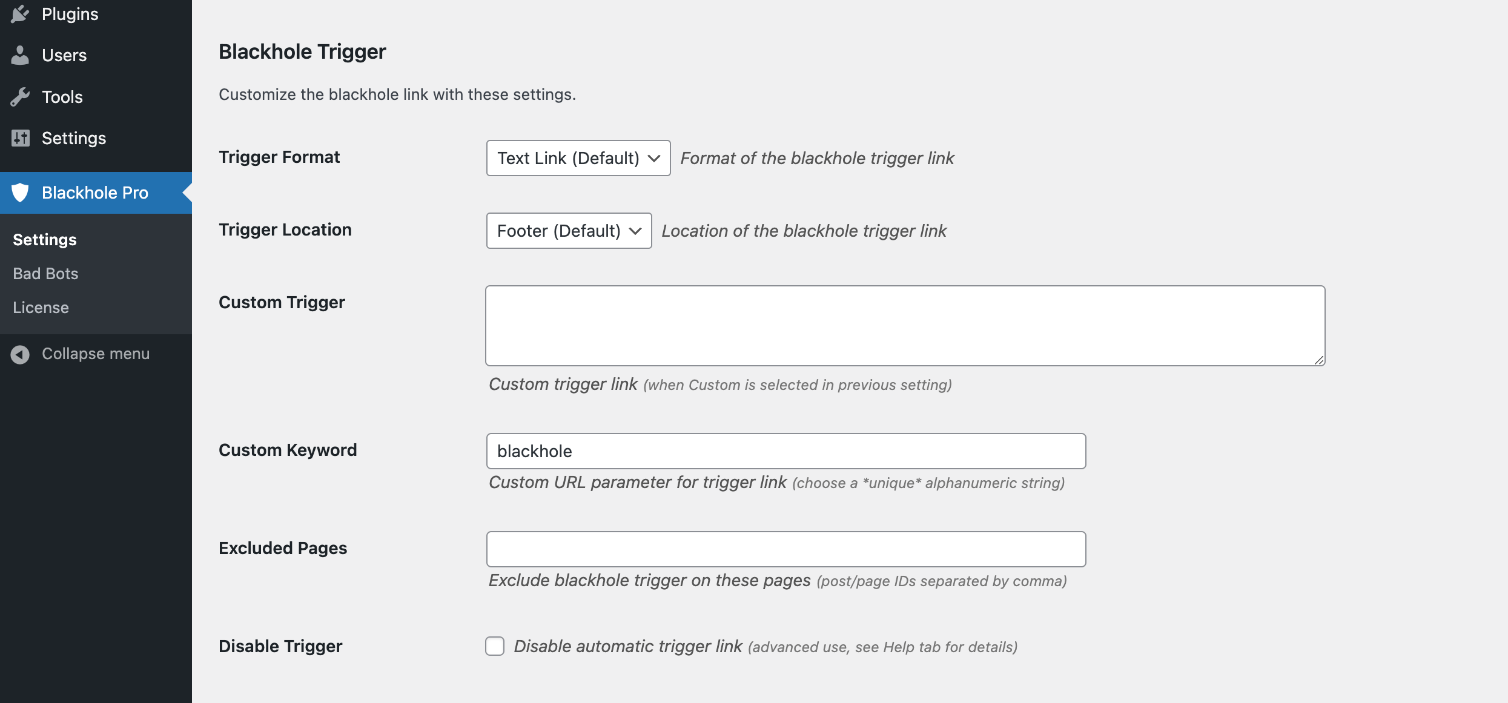Click the Plugins plug icon

(20, 14)
